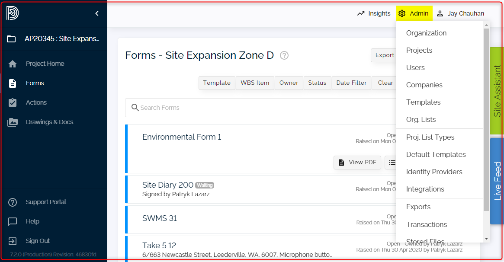
Task: Click the Drawings & Docs image icon
Action: click(13, 122)
